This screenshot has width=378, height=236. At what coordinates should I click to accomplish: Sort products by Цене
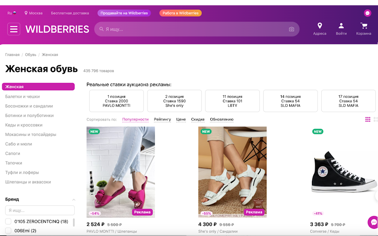pos(181,119)
